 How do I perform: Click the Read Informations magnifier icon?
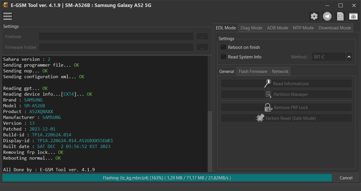click(268, 83)
